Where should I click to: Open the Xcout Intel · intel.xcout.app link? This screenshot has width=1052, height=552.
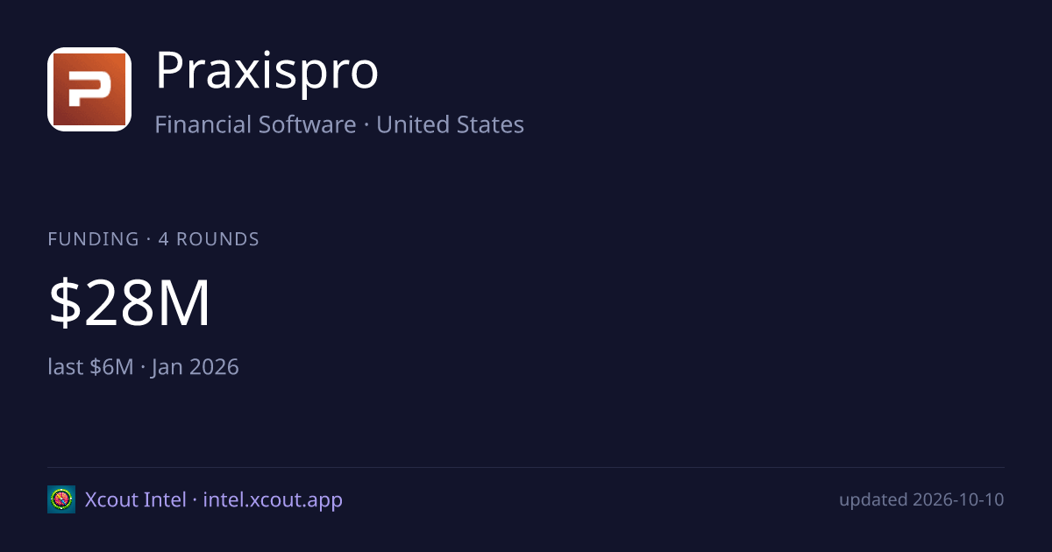click(214, 500)
